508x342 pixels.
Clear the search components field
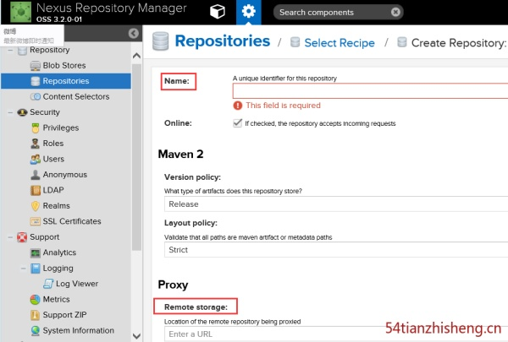click(x=395, y=13)
